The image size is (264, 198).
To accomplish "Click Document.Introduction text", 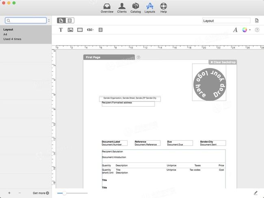I will pos(114,157).
